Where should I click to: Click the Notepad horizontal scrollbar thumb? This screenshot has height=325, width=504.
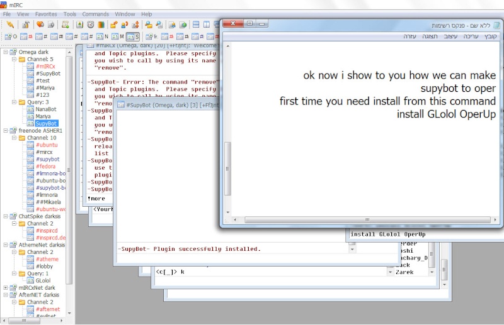[x=367, y=220]
